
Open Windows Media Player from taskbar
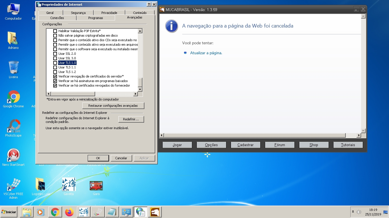pos(41,212)
